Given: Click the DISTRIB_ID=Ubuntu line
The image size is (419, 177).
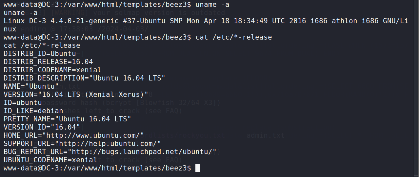Looking at the screenshot, I should click(x=40, y=53).
